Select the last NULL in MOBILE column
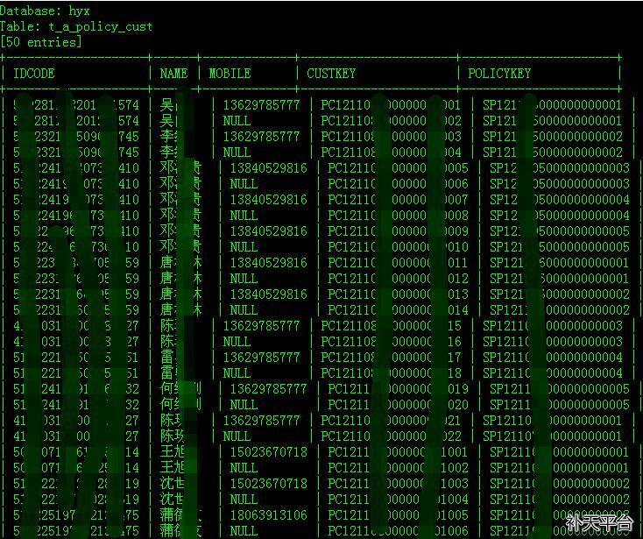 pos(244,531)
